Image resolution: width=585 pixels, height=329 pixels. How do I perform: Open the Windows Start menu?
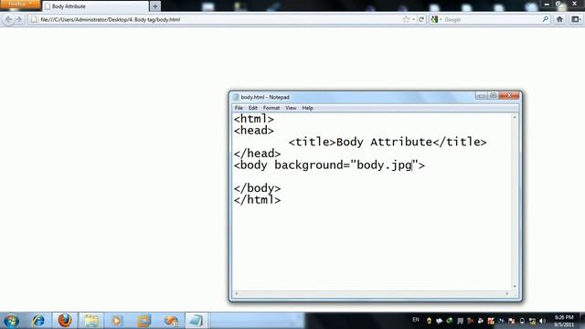(x=11, y=321)
